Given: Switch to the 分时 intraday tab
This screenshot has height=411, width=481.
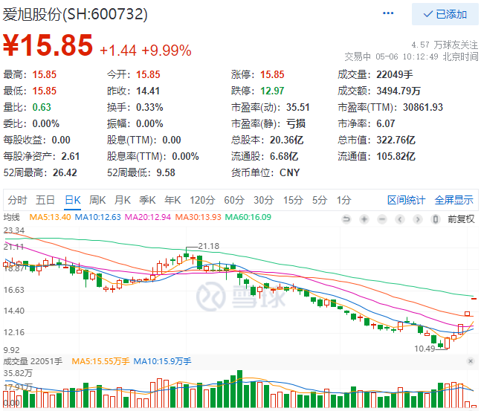Looking at the screenshot, I should 17,200.
